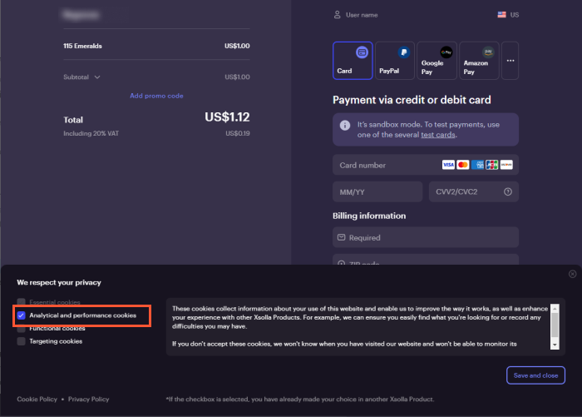Click the US flag country icon

coord(501,14)
